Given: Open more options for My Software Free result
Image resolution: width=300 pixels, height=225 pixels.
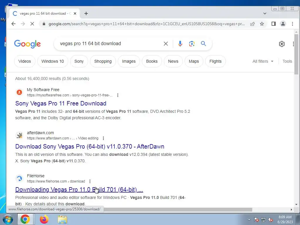Looking at the screenshot, I should coord(118,95).
